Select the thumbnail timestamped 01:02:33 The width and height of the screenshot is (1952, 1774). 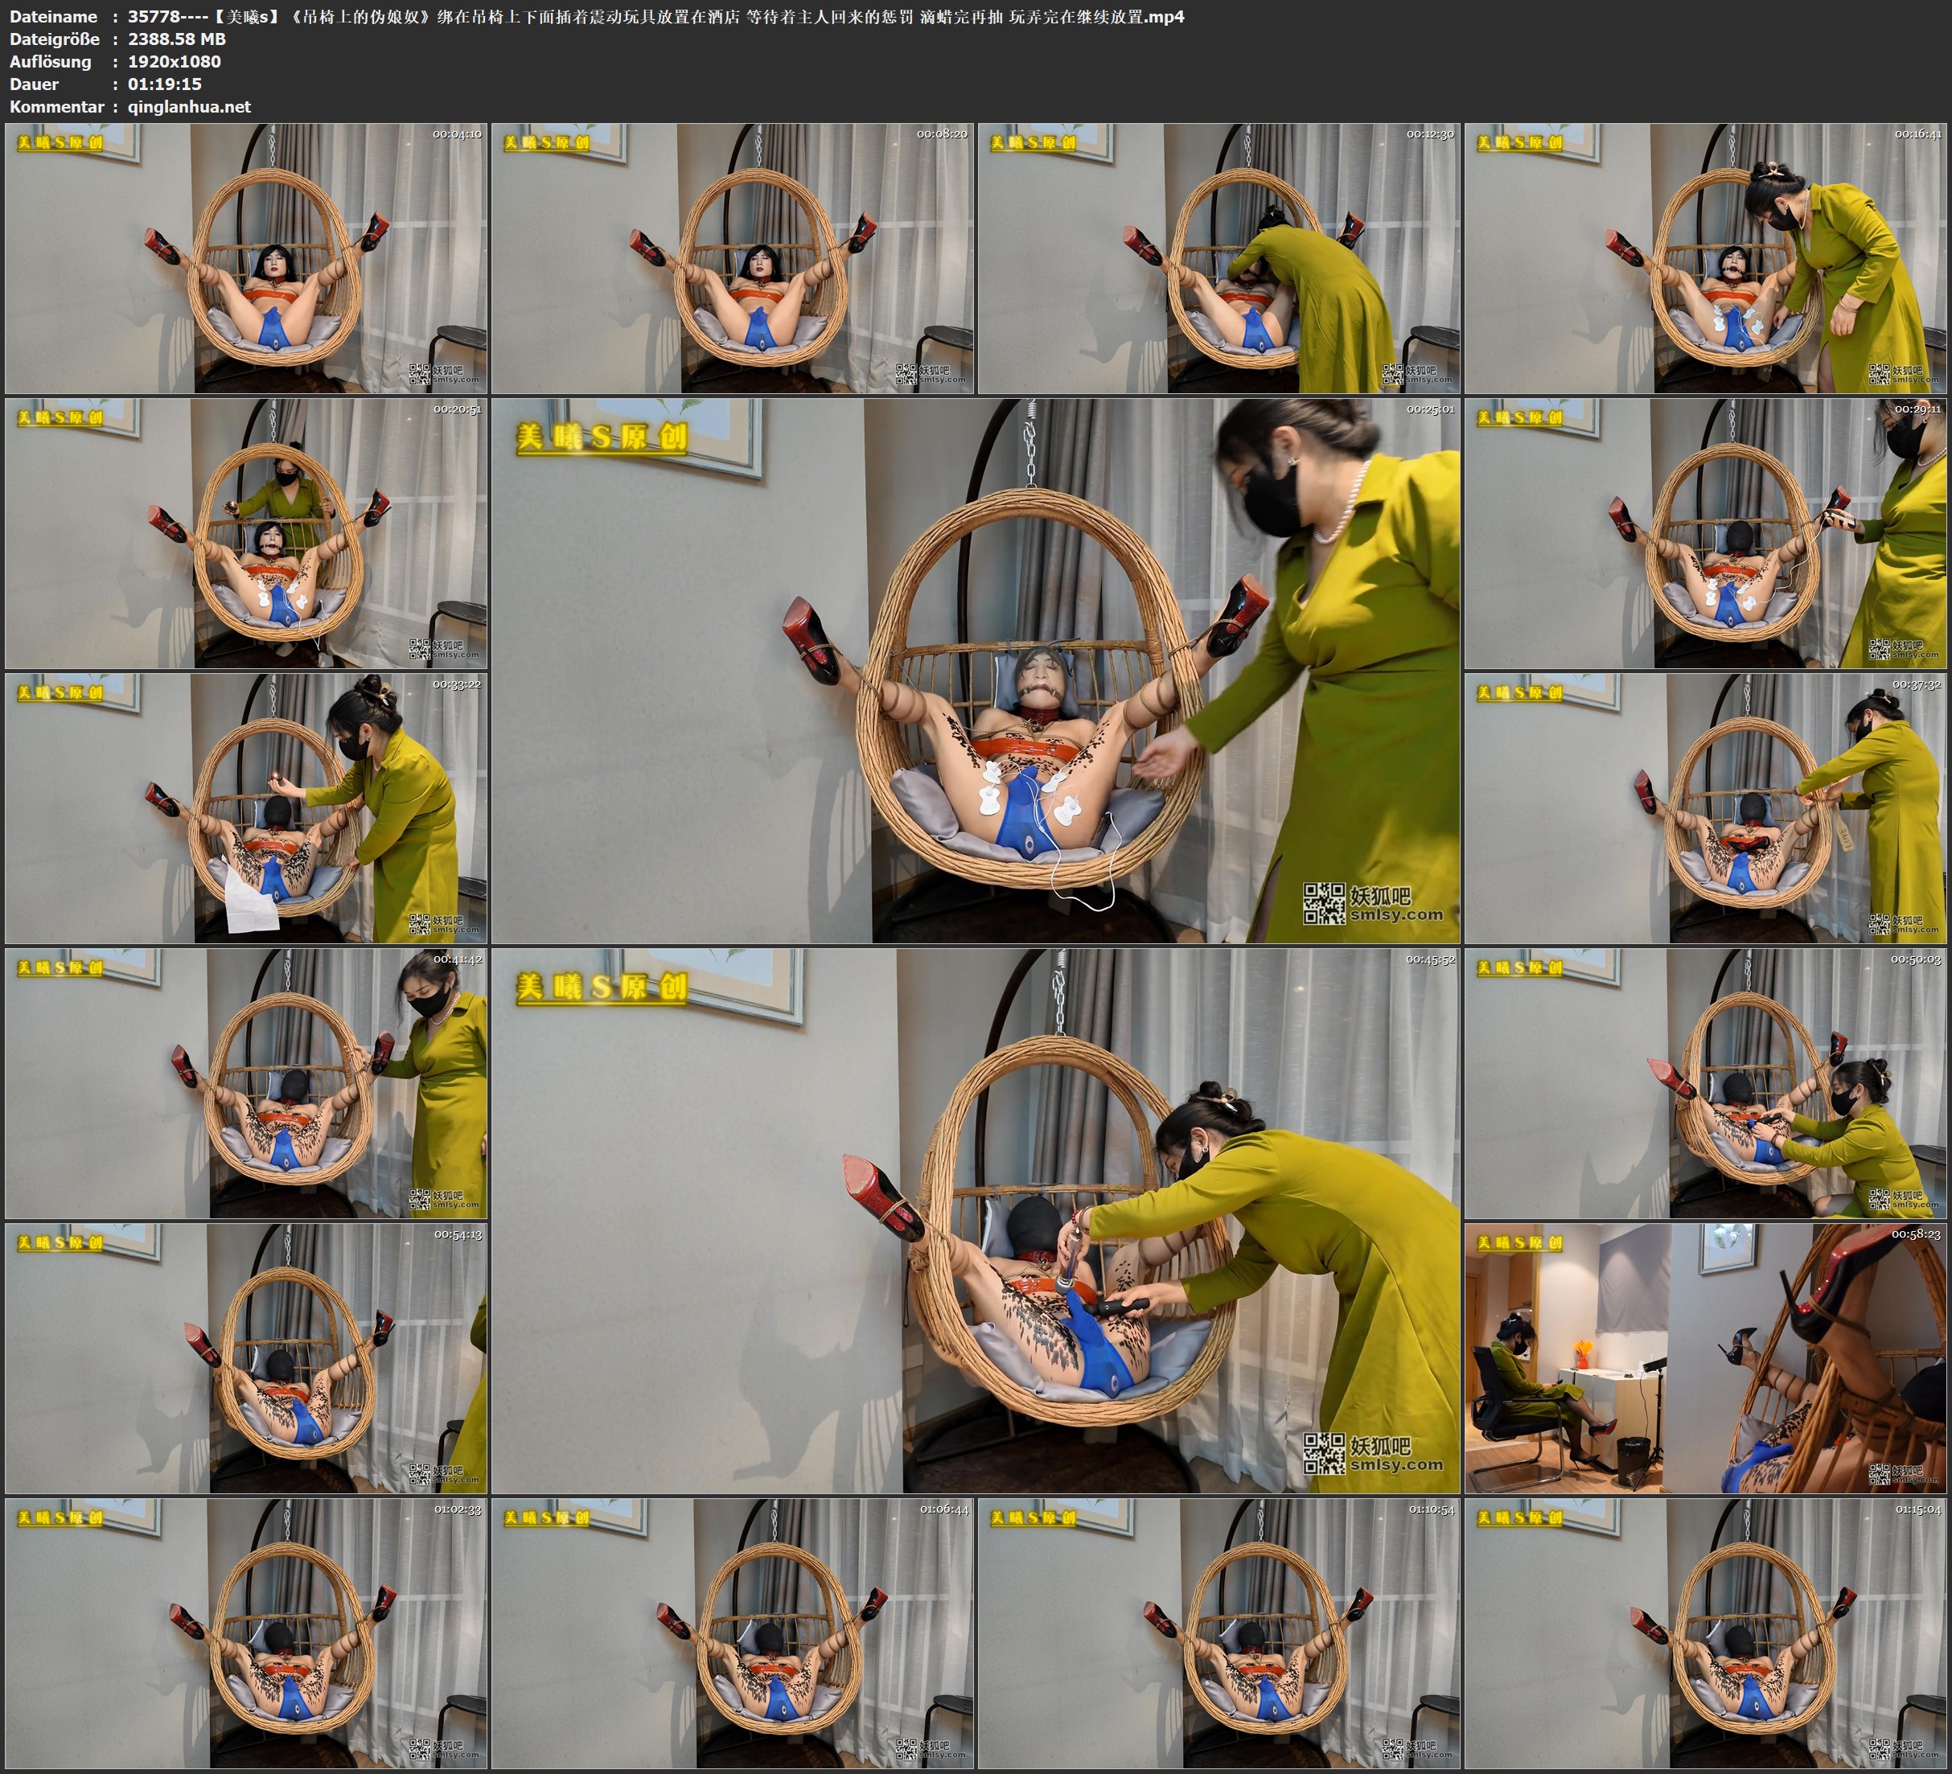click(x=246, y=1632)
